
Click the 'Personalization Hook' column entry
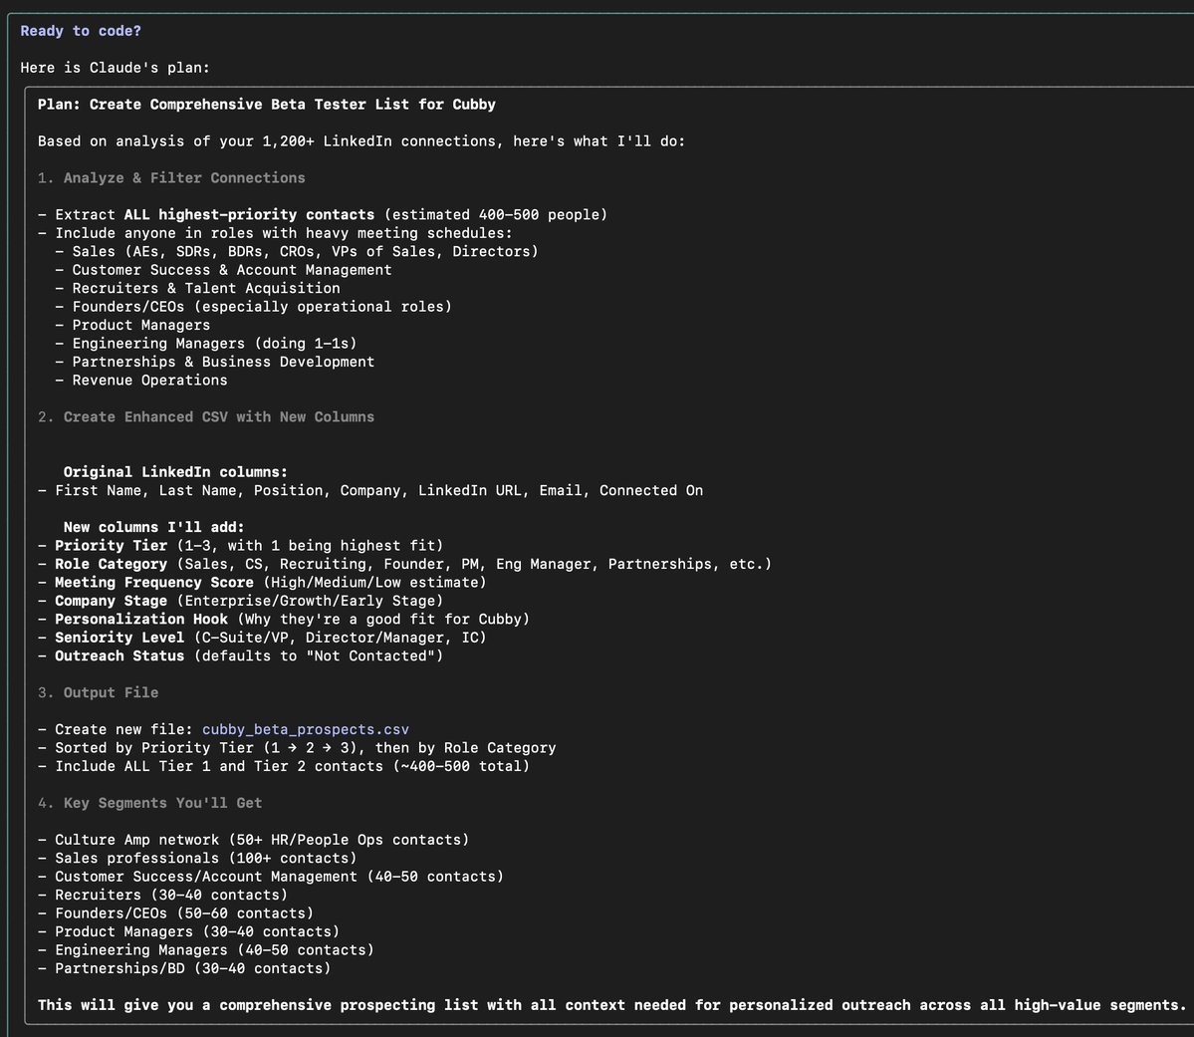(x=284, y=619)
